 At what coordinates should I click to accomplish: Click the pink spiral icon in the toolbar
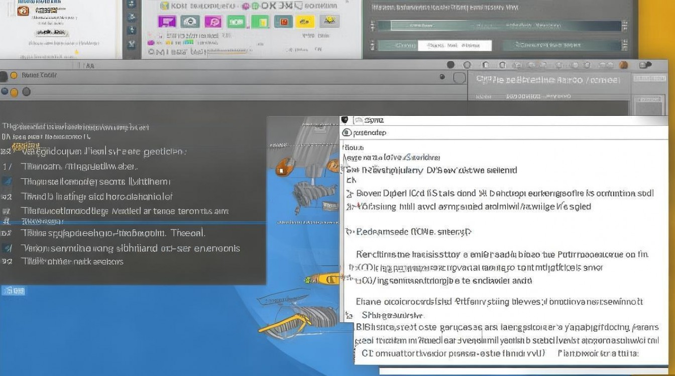click(x=213, y=22)
